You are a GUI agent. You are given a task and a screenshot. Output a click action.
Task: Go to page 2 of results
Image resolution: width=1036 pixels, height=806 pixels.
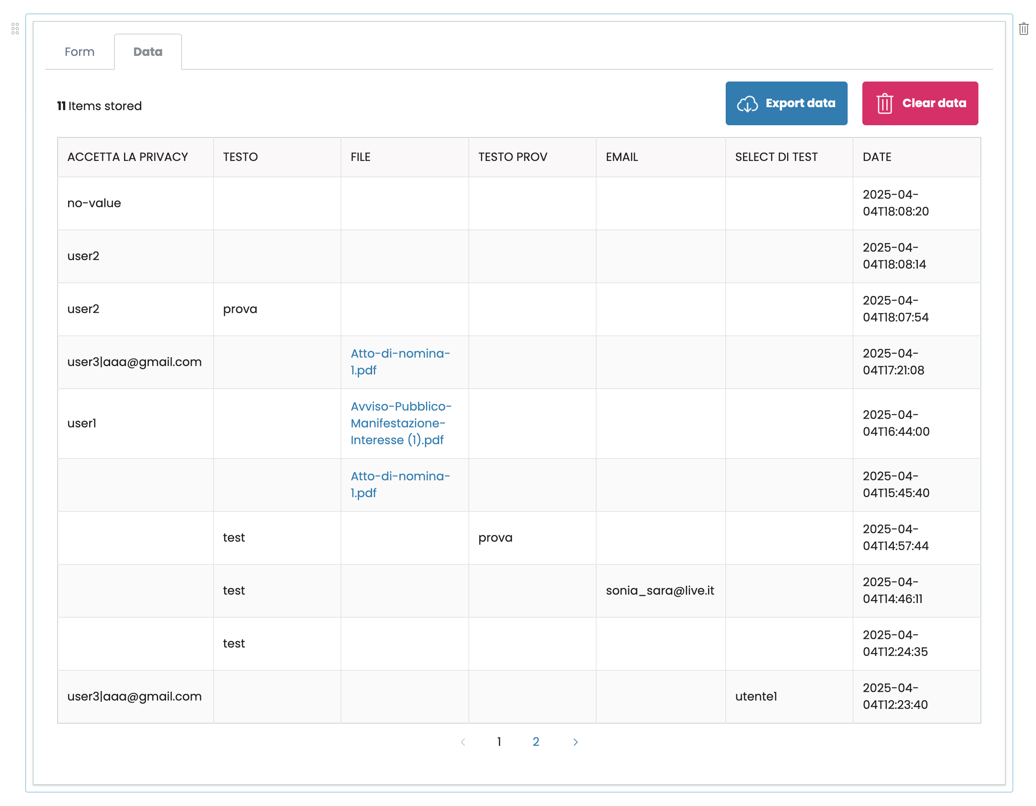click(536, 742)
